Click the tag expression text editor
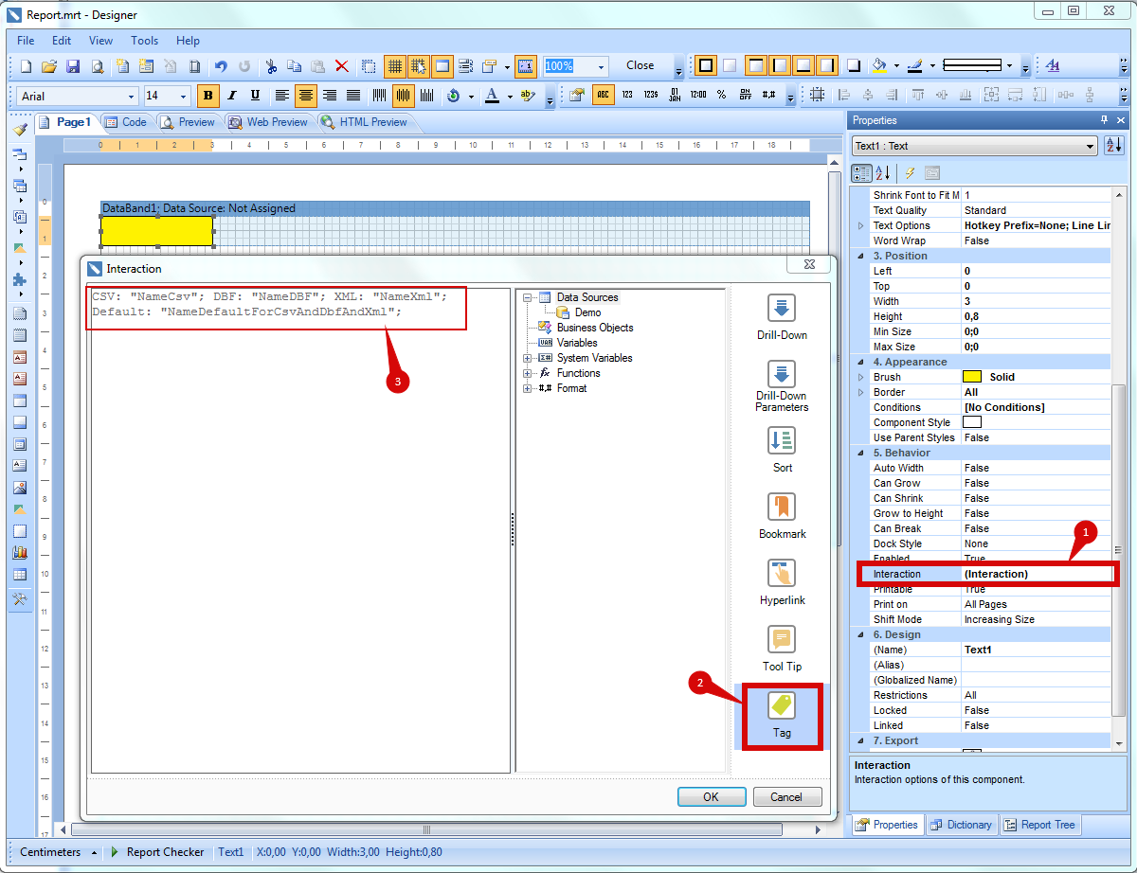This screenshot has height=873, width=1137. click(298, 530)
